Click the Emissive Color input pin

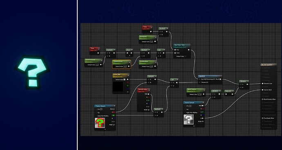coord(262,84)
